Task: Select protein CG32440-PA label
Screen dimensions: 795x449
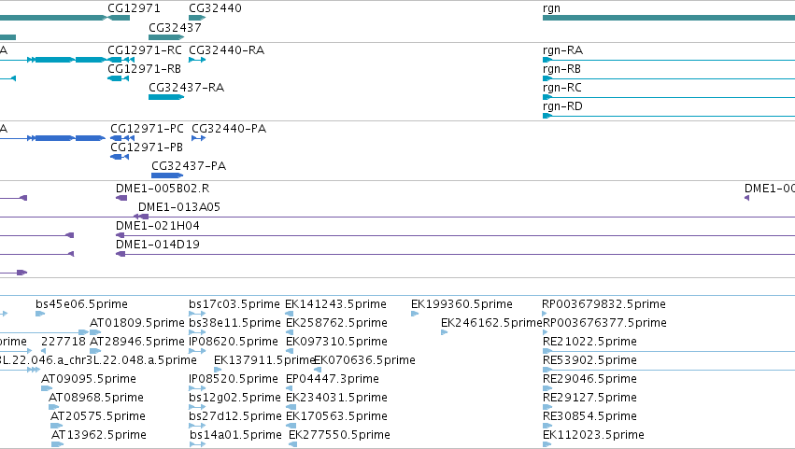Action: coord(229,129)
